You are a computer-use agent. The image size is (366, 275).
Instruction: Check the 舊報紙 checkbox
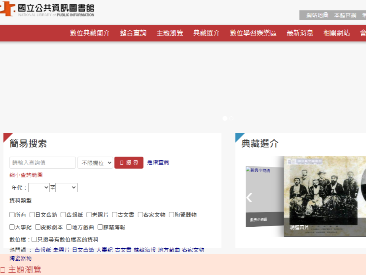click(x=63, y=215)
